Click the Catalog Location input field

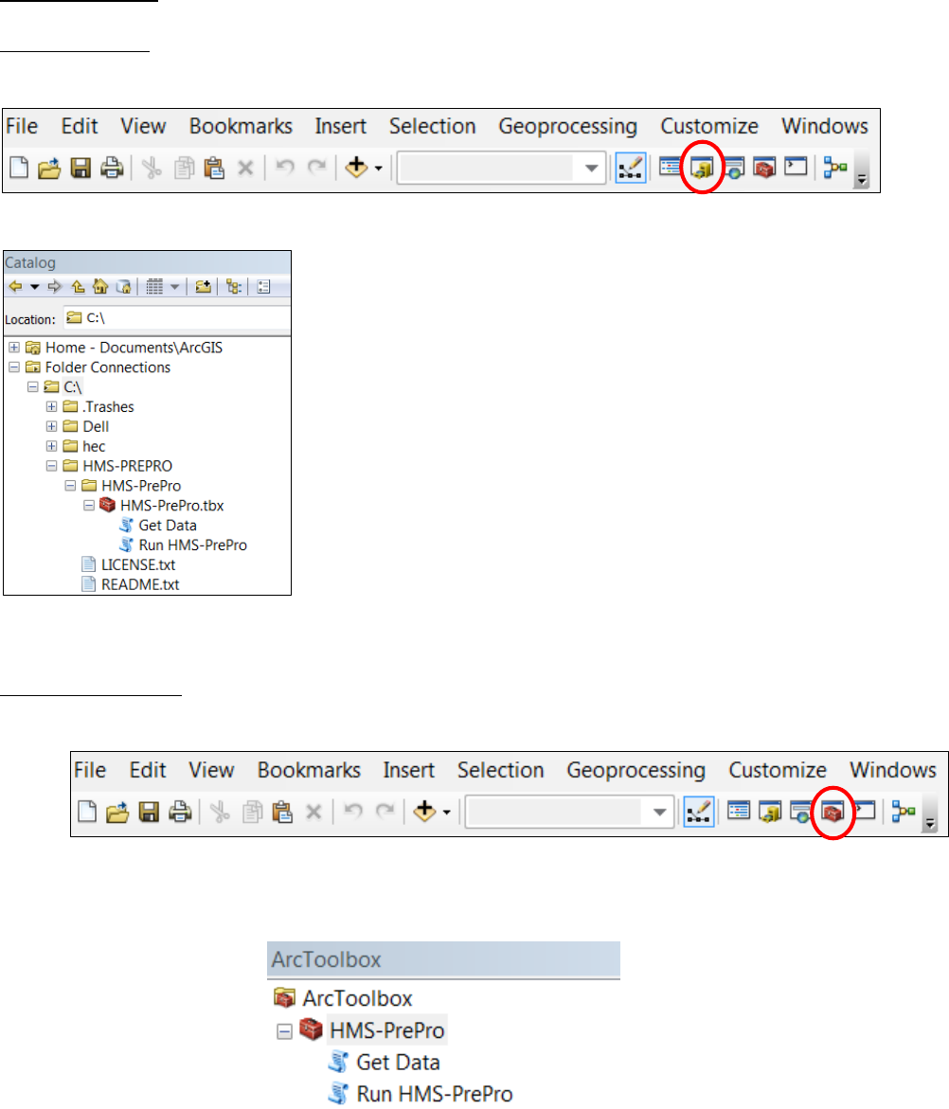click(177, 318)
